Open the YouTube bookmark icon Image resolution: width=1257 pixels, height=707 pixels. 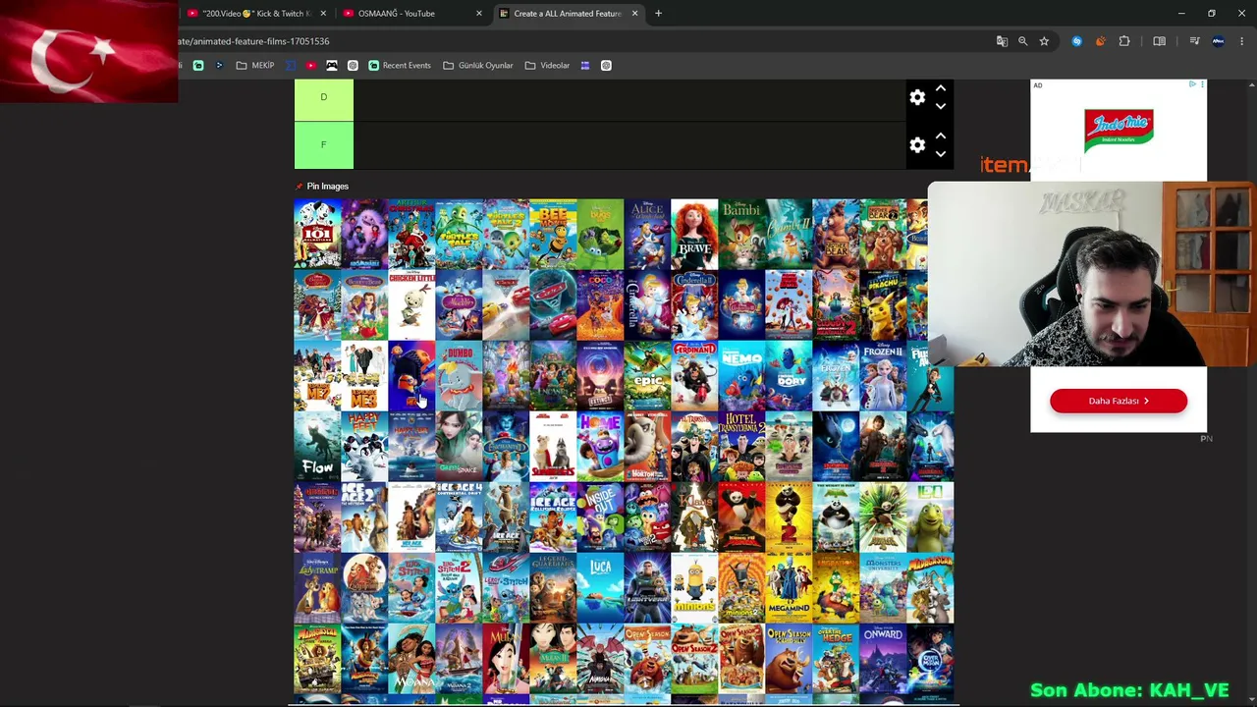(311, 66)
